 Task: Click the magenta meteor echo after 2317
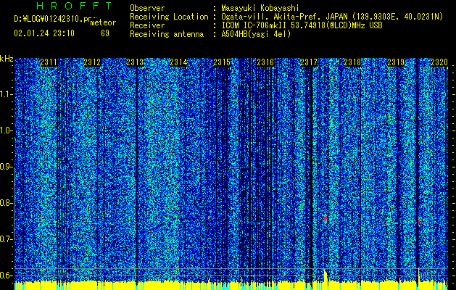click(326, 218)
